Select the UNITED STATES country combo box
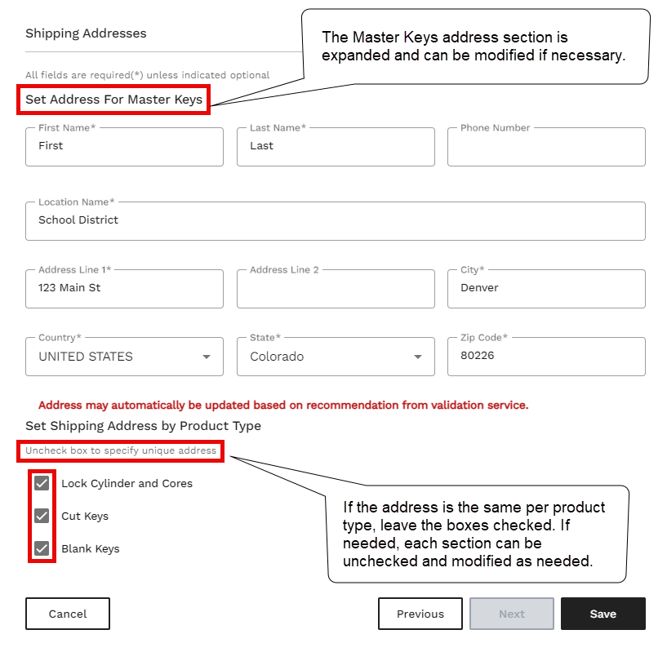Viewport: 667px width, 652px height. click(124, 357)
